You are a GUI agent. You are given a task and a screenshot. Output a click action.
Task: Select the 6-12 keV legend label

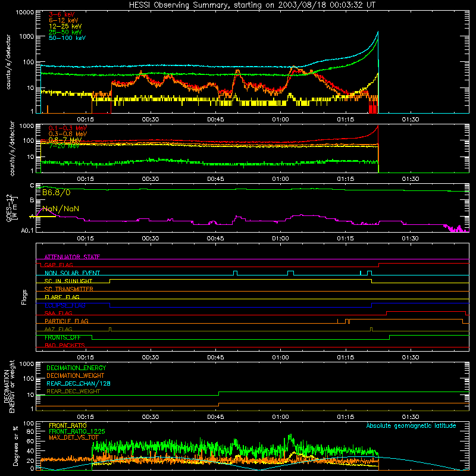pos(64,20)
